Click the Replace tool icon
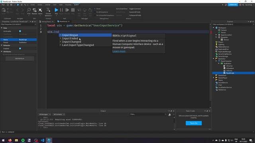255x143 pixels. click(x=35, y=10)
